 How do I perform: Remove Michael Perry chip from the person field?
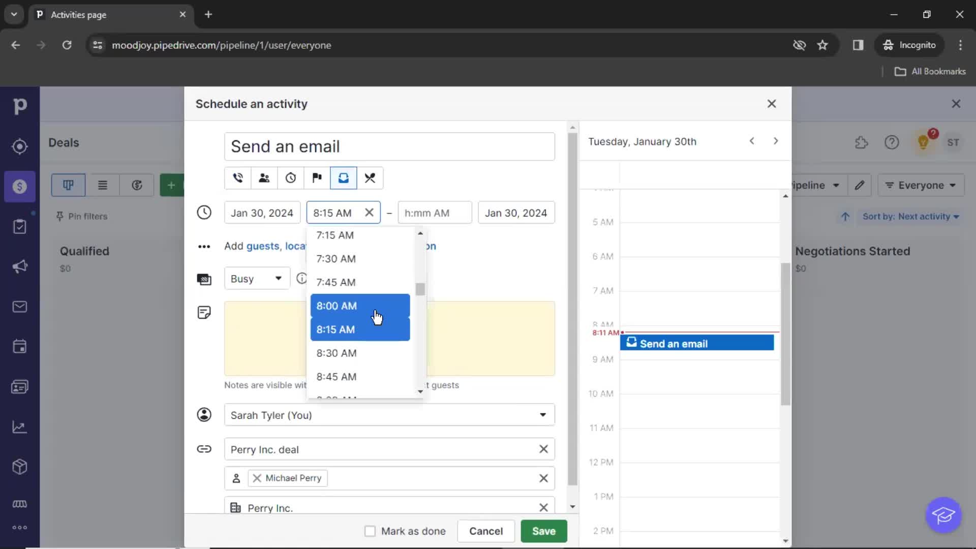pyautogui.click(x=257, y=478)
